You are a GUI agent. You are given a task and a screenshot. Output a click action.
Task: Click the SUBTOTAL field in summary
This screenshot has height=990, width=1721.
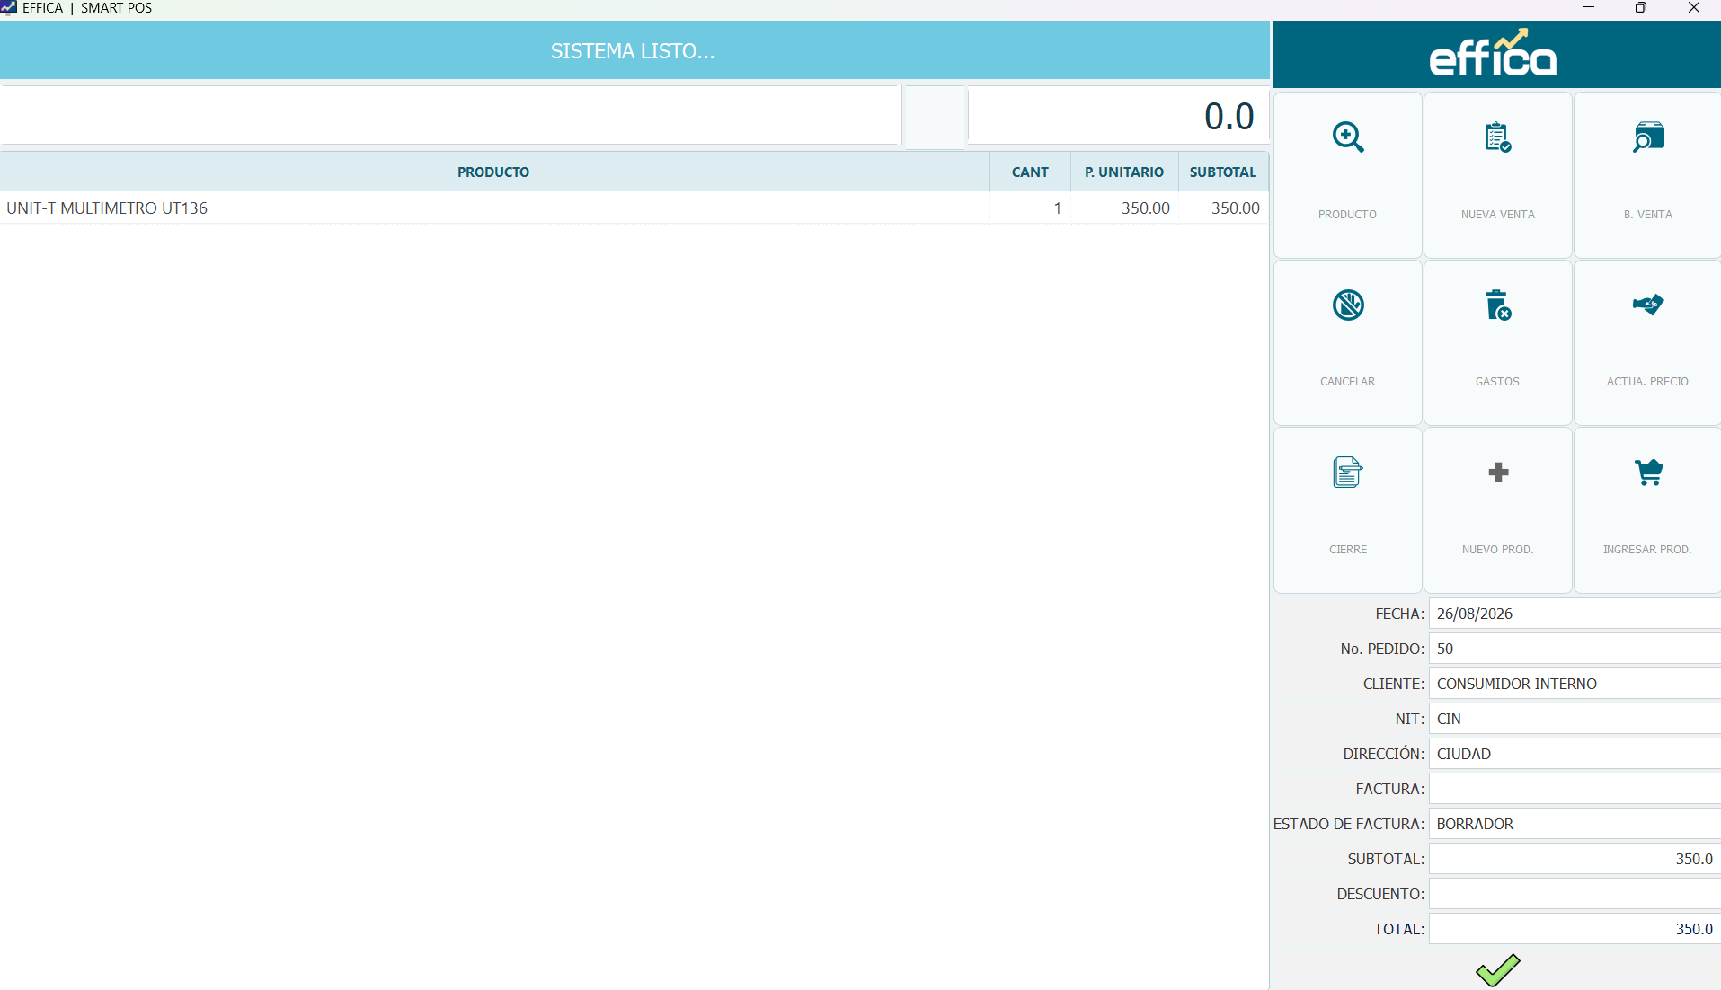tap(1575, 859)
